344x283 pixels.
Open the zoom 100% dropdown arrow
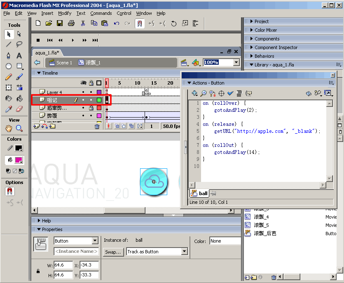pyautogui.click(x=236, y=62)
